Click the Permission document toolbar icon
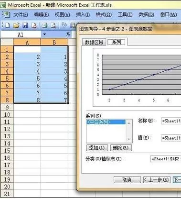The height and width of the screenshot is (199, 181). [x=34, y=25]
